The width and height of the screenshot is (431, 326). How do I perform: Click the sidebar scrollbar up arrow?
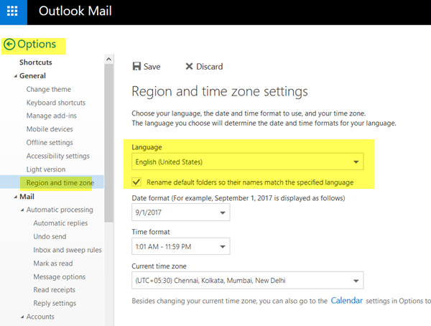coord(108,58)
